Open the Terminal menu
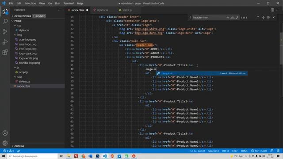The height and width of the screenshot is (159, 283). (x=69, y=3)
